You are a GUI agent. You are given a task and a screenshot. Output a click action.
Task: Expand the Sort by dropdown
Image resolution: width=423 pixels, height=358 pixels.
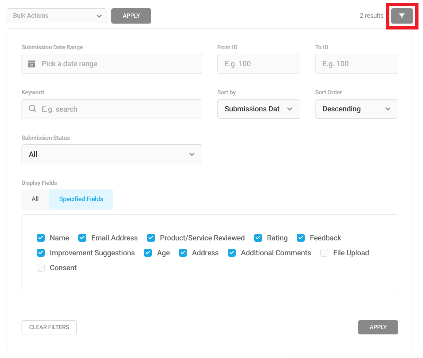258,109
